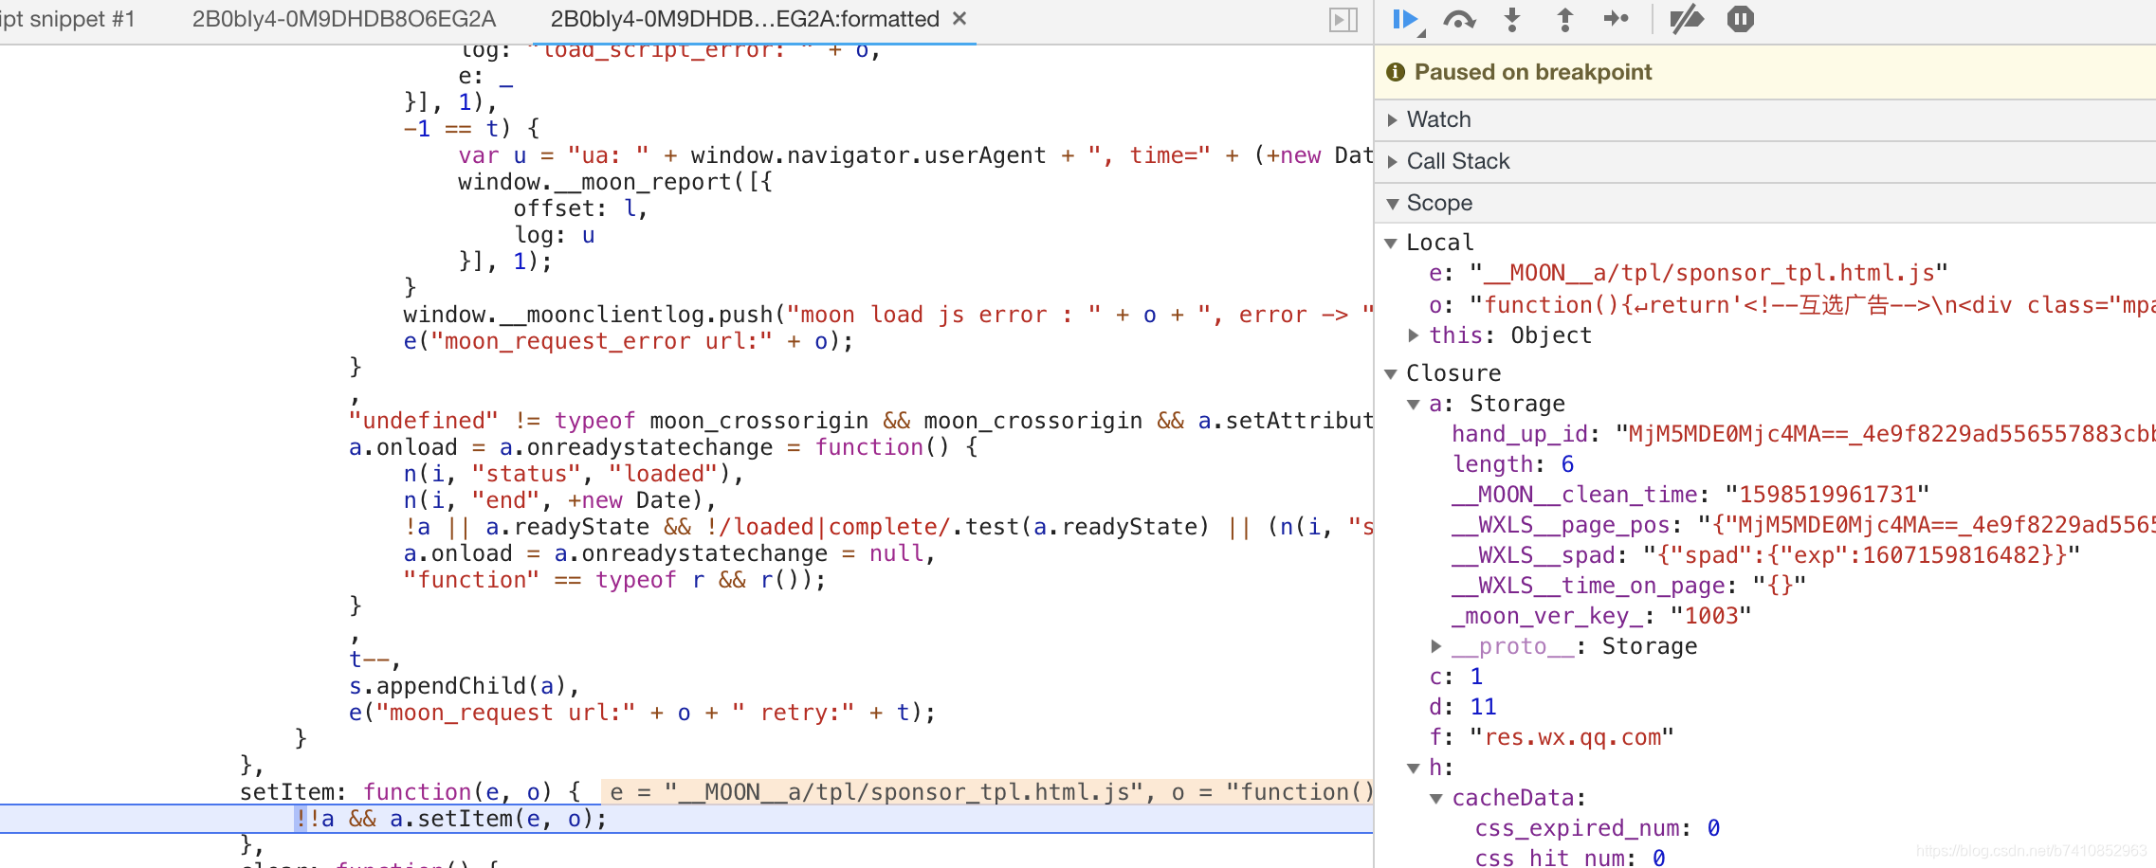
Task: Click the 'length: 6' property
Action: tap(1513, 464)
